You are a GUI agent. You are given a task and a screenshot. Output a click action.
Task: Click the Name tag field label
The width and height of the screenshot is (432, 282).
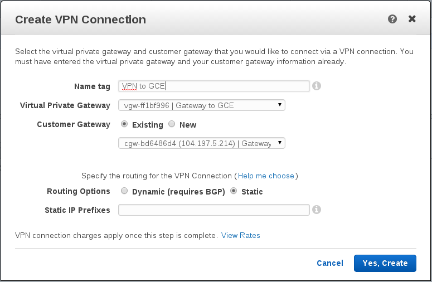pos(92,86)
